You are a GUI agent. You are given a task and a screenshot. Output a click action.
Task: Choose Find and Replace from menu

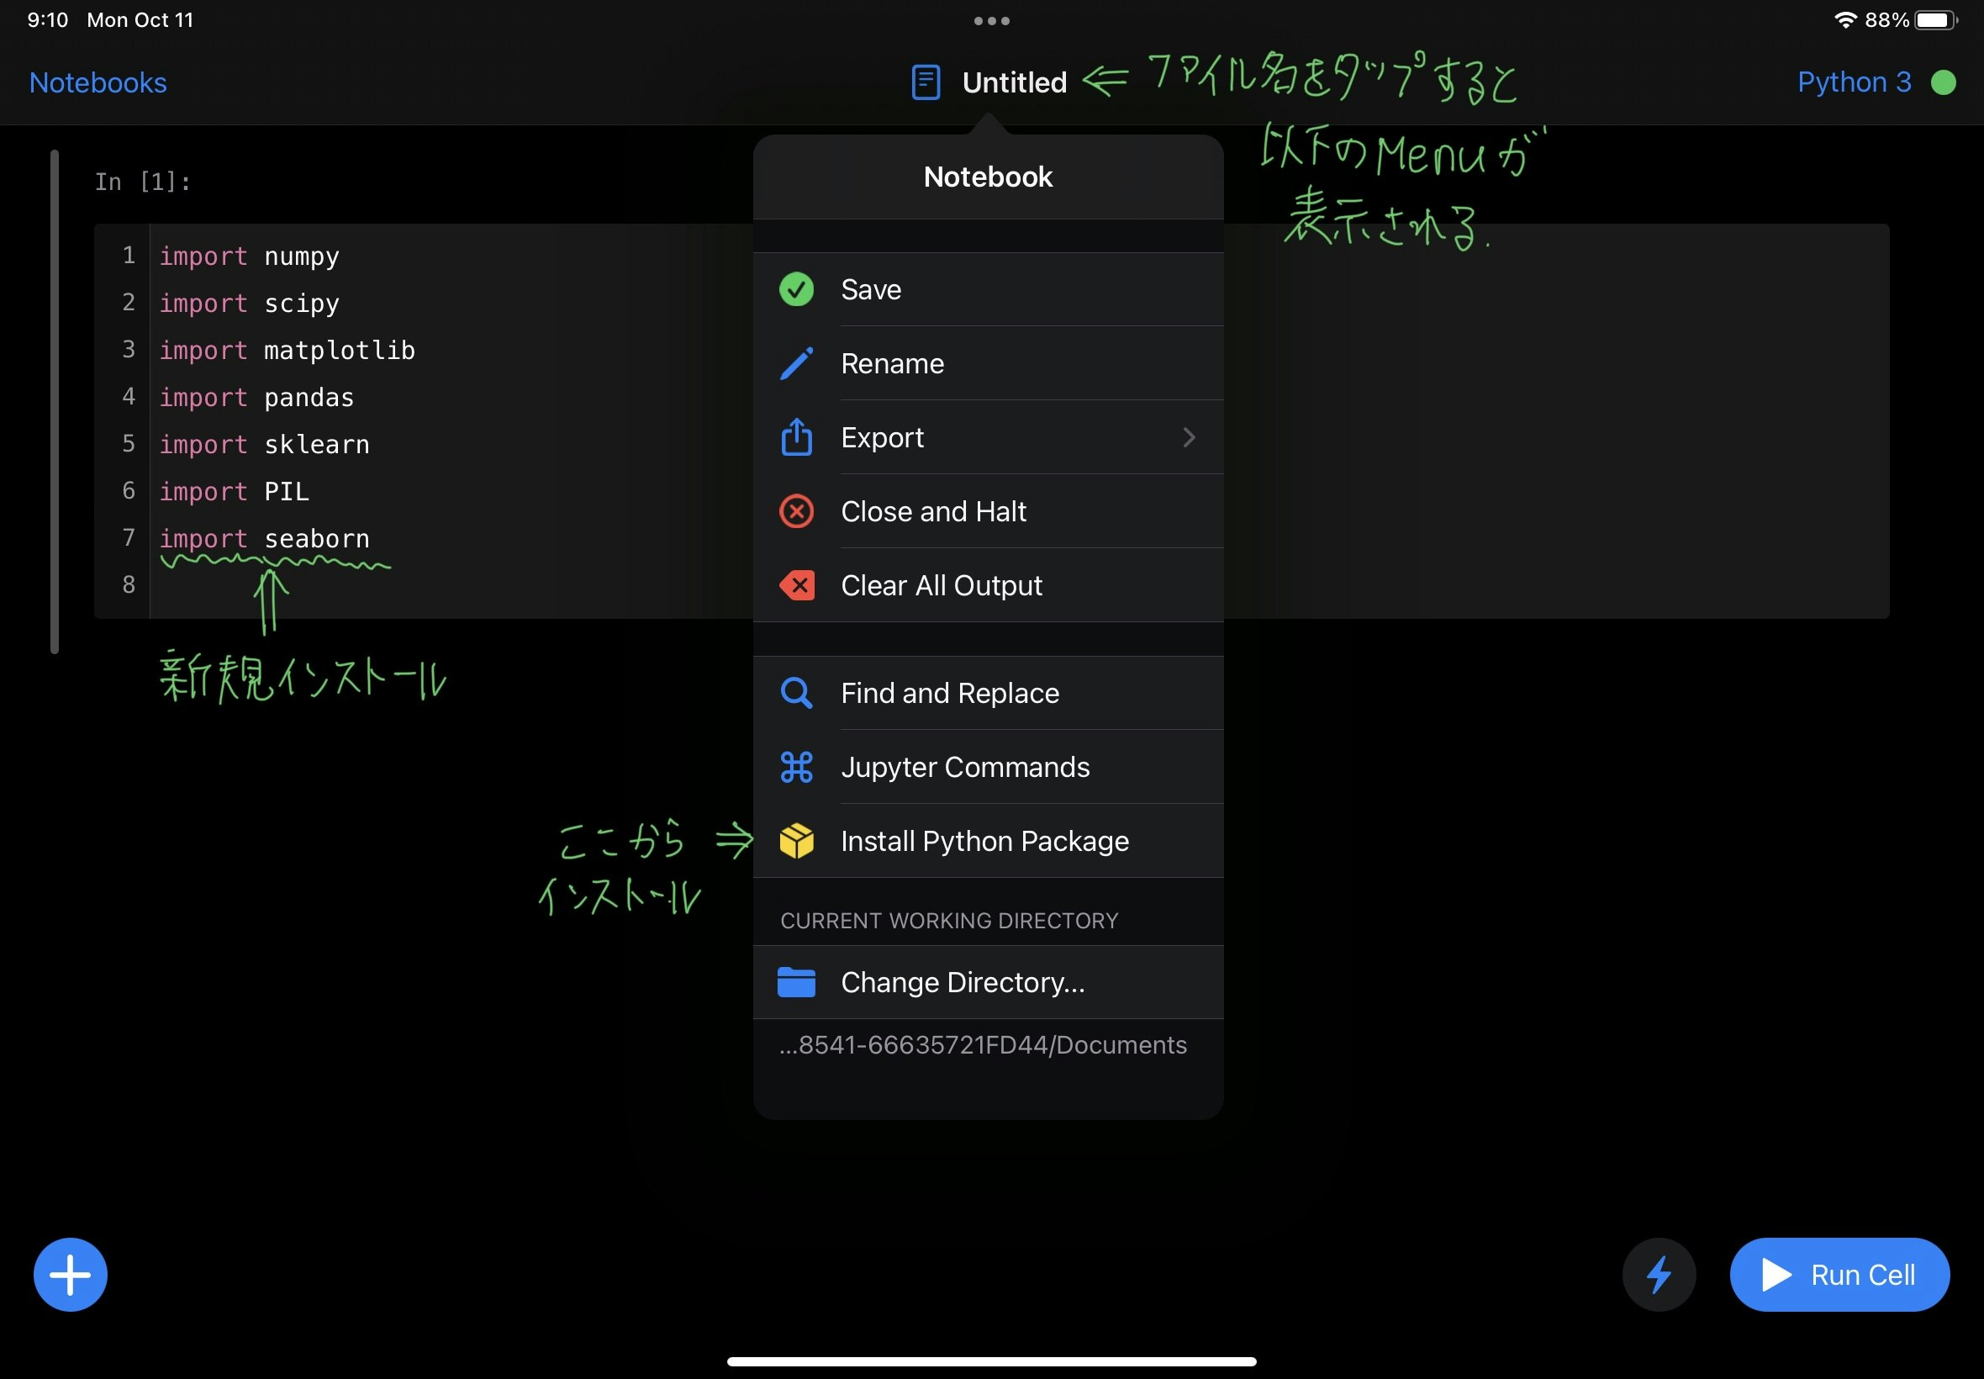[949, 693]
